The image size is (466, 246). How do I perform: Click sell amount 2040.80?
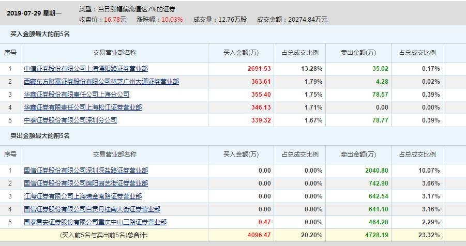click(377, 171)
